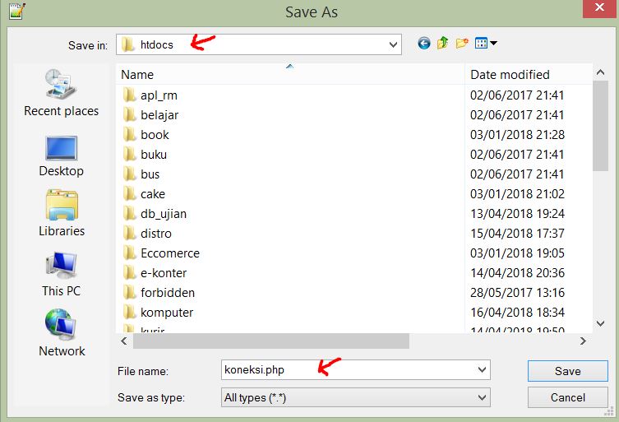Open Libraries in sidebar
Screen dimensions: 619x422
pyautogui.click(x=62, y=213)
